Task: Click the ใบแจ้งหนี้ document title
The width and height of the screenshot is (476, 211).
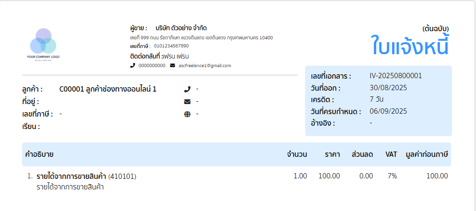Action: (410, 45)
